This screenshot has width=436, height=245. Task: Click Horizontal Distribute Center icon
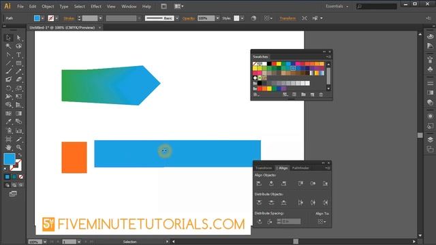(x=313, y=203)
